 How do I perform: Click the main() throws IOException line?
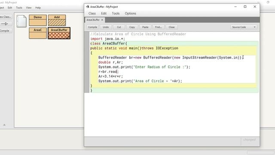pos(134,48)
